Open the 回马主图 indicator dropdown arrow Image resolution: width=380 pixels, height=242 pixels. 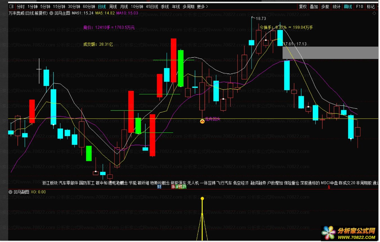tap(51, 13)
